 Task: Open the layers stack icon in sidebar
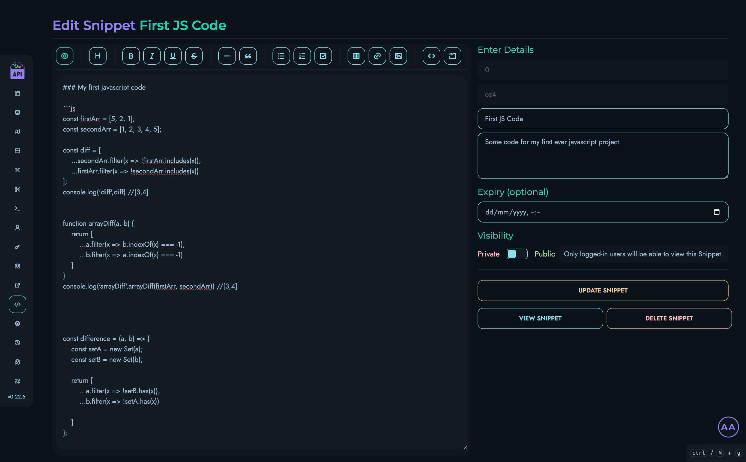17,324
